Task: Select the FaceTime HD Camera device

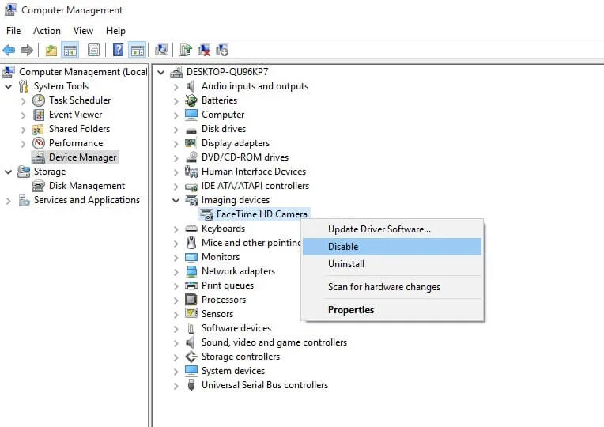Action: [x=254, y=214]
